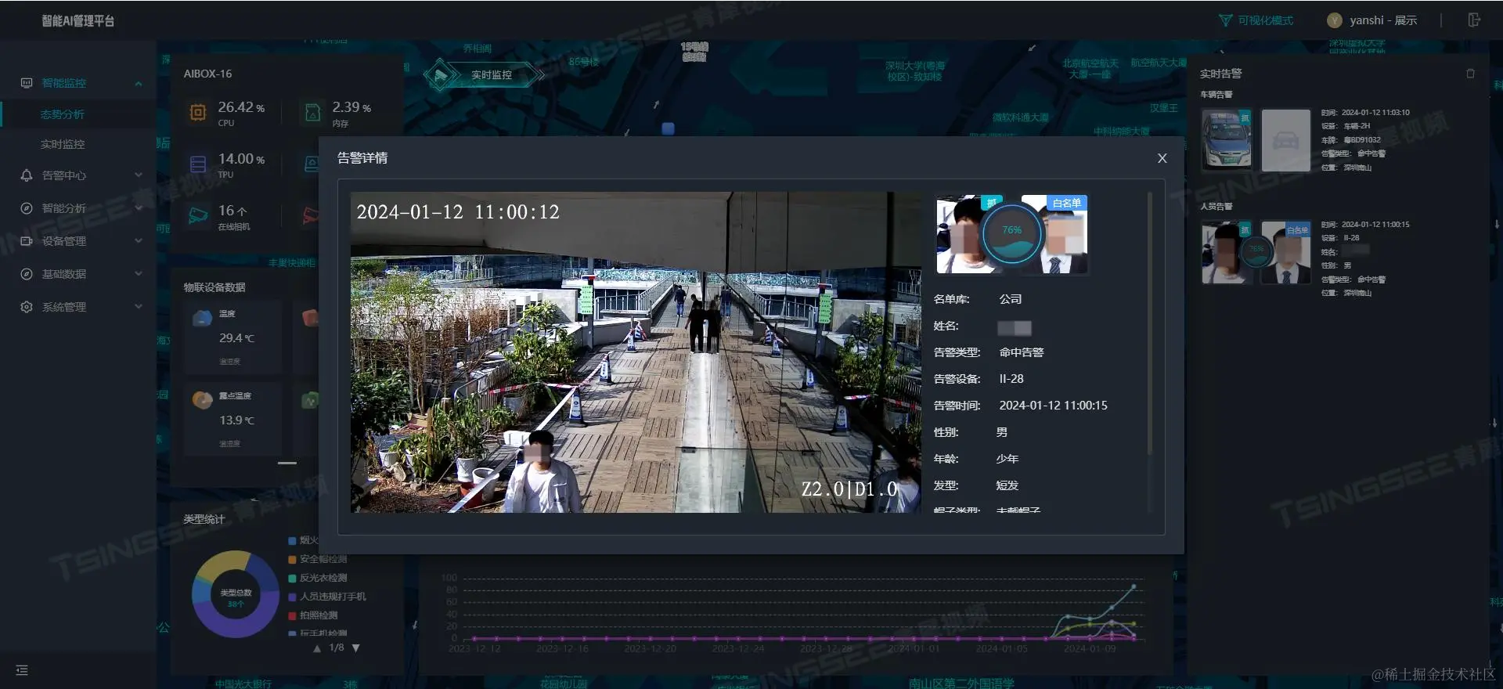1503x689 pixels.
Task: Click the 命中告警 alarm type value
Action: pos(1022,352)
